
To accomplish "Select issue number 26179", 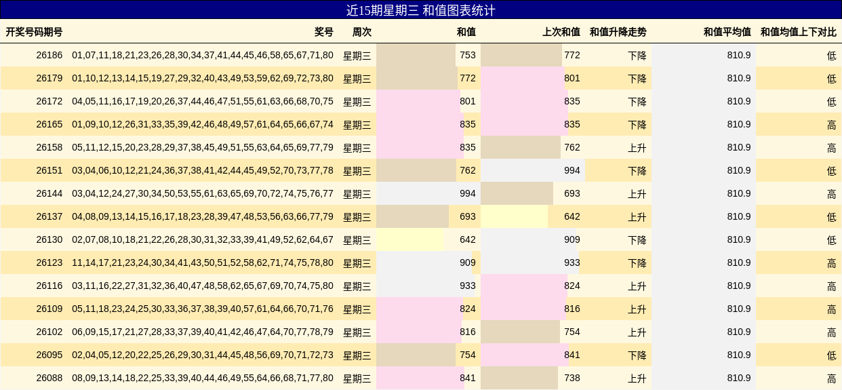I will pos(49,78).
